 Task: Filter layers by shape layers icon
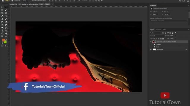pyautogui.click(x=170, y=33)
